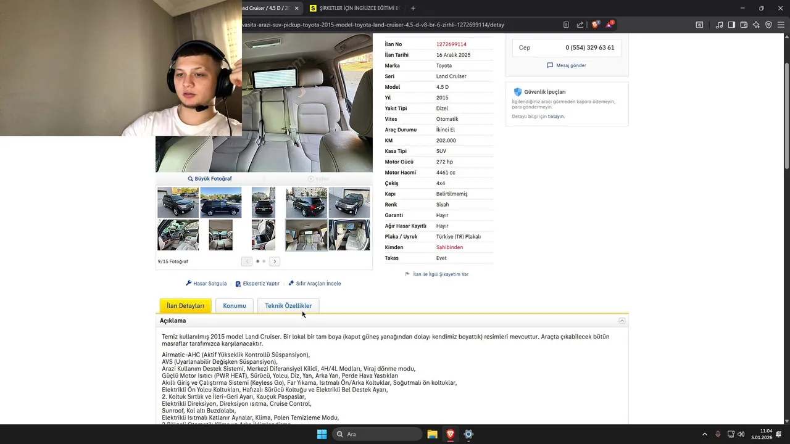Open Brave Shields lion icon
This screenshot has height=444, width=790.
(595, 25)
